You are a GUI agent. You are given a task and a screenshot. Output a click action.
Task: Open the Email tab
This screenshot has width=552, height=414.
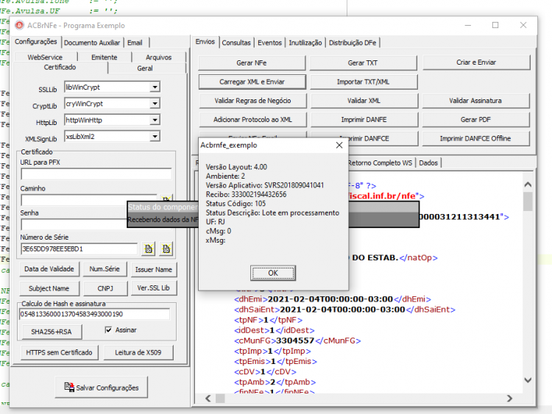click(x=135, y=43)
